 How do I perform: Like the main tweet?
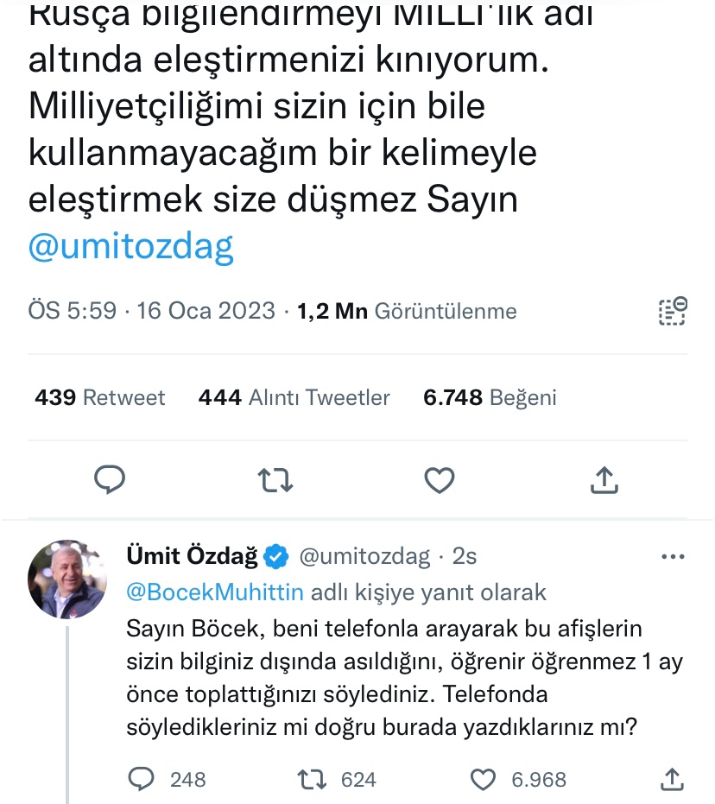click(440, 479)
